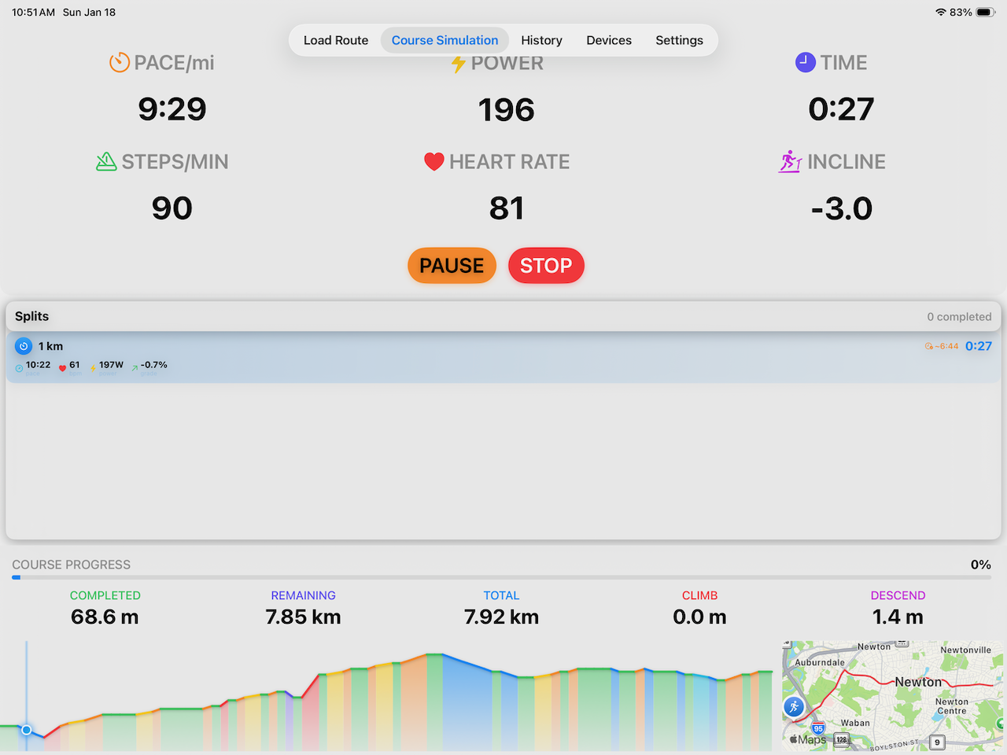Image resolution: width=1007 pixels, height=755 pixels.
Task: Click the red HEART RATE heart icon
Action: click(x=433, y=161)
